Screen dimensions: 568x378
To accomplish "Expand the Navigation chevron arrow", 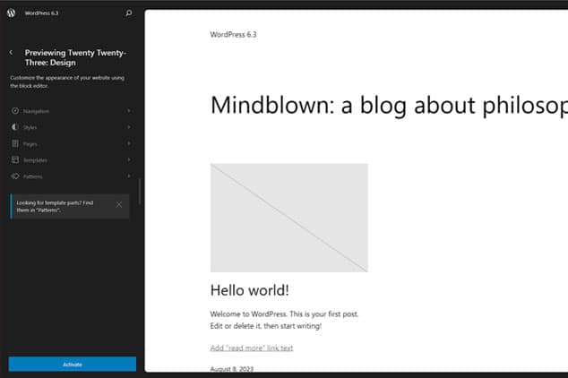I will pos(129,111).
